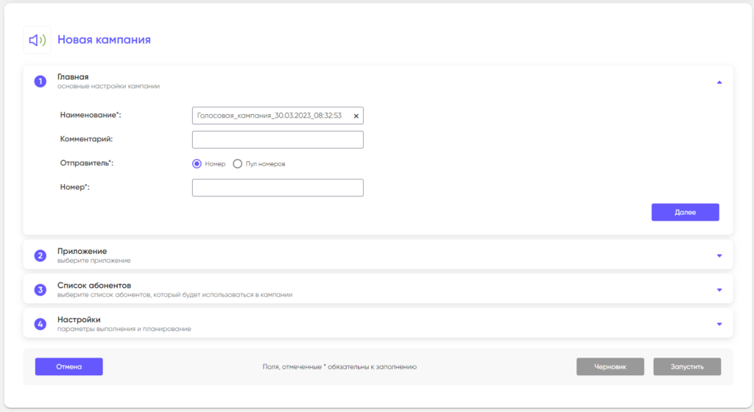
Task: Open the Настройки section header
Action: [79, 319]
